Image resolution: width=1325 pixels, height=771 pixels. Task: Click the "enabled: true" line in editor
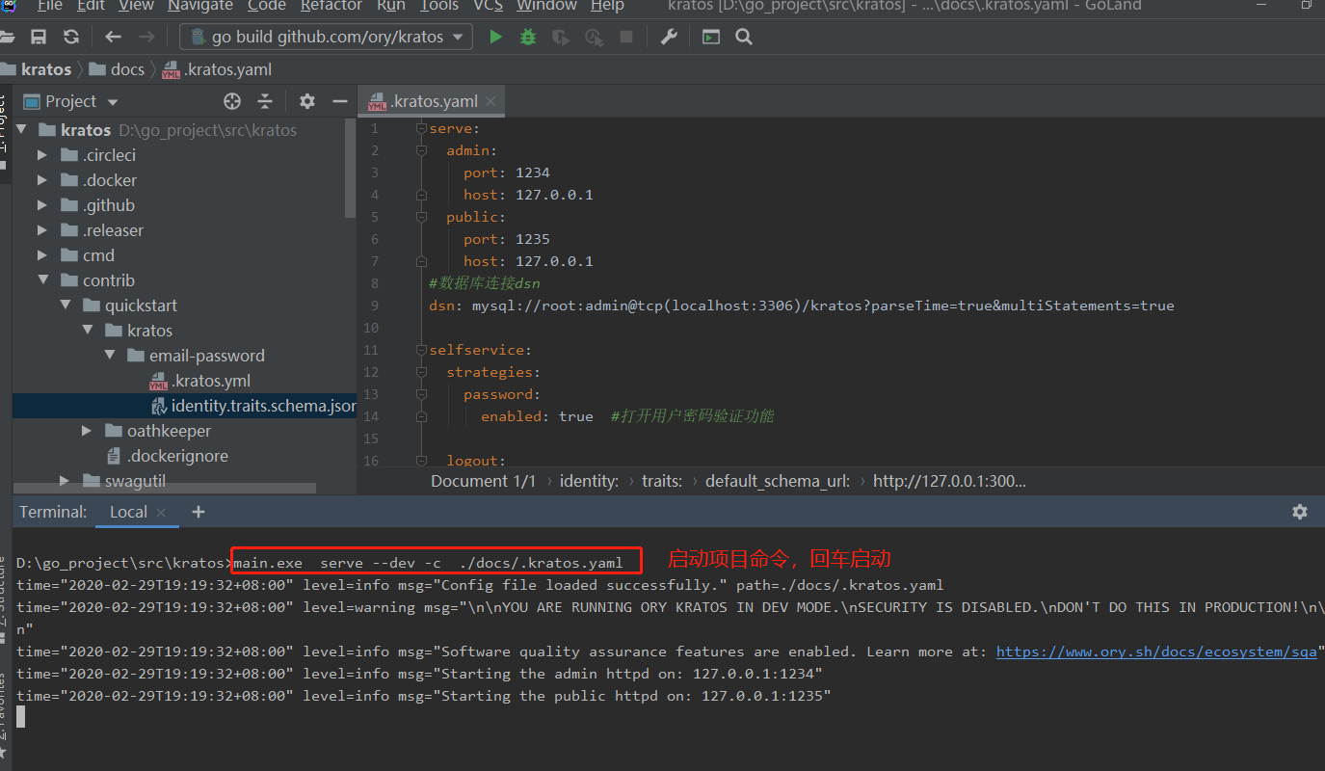537,416
